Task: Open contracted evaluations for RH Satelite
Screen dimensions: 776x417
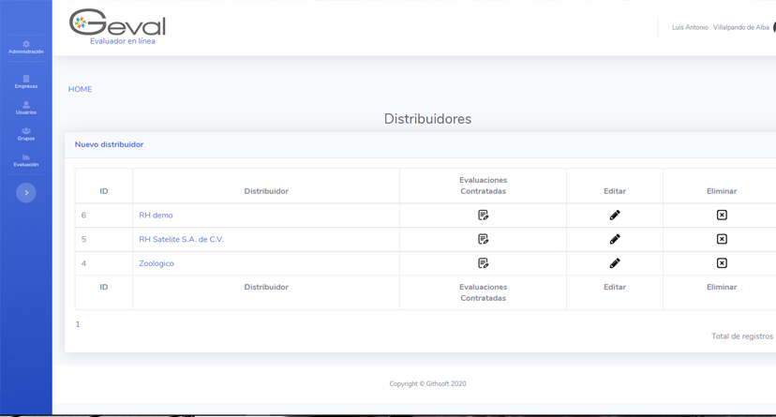Action: click(483, 239)
